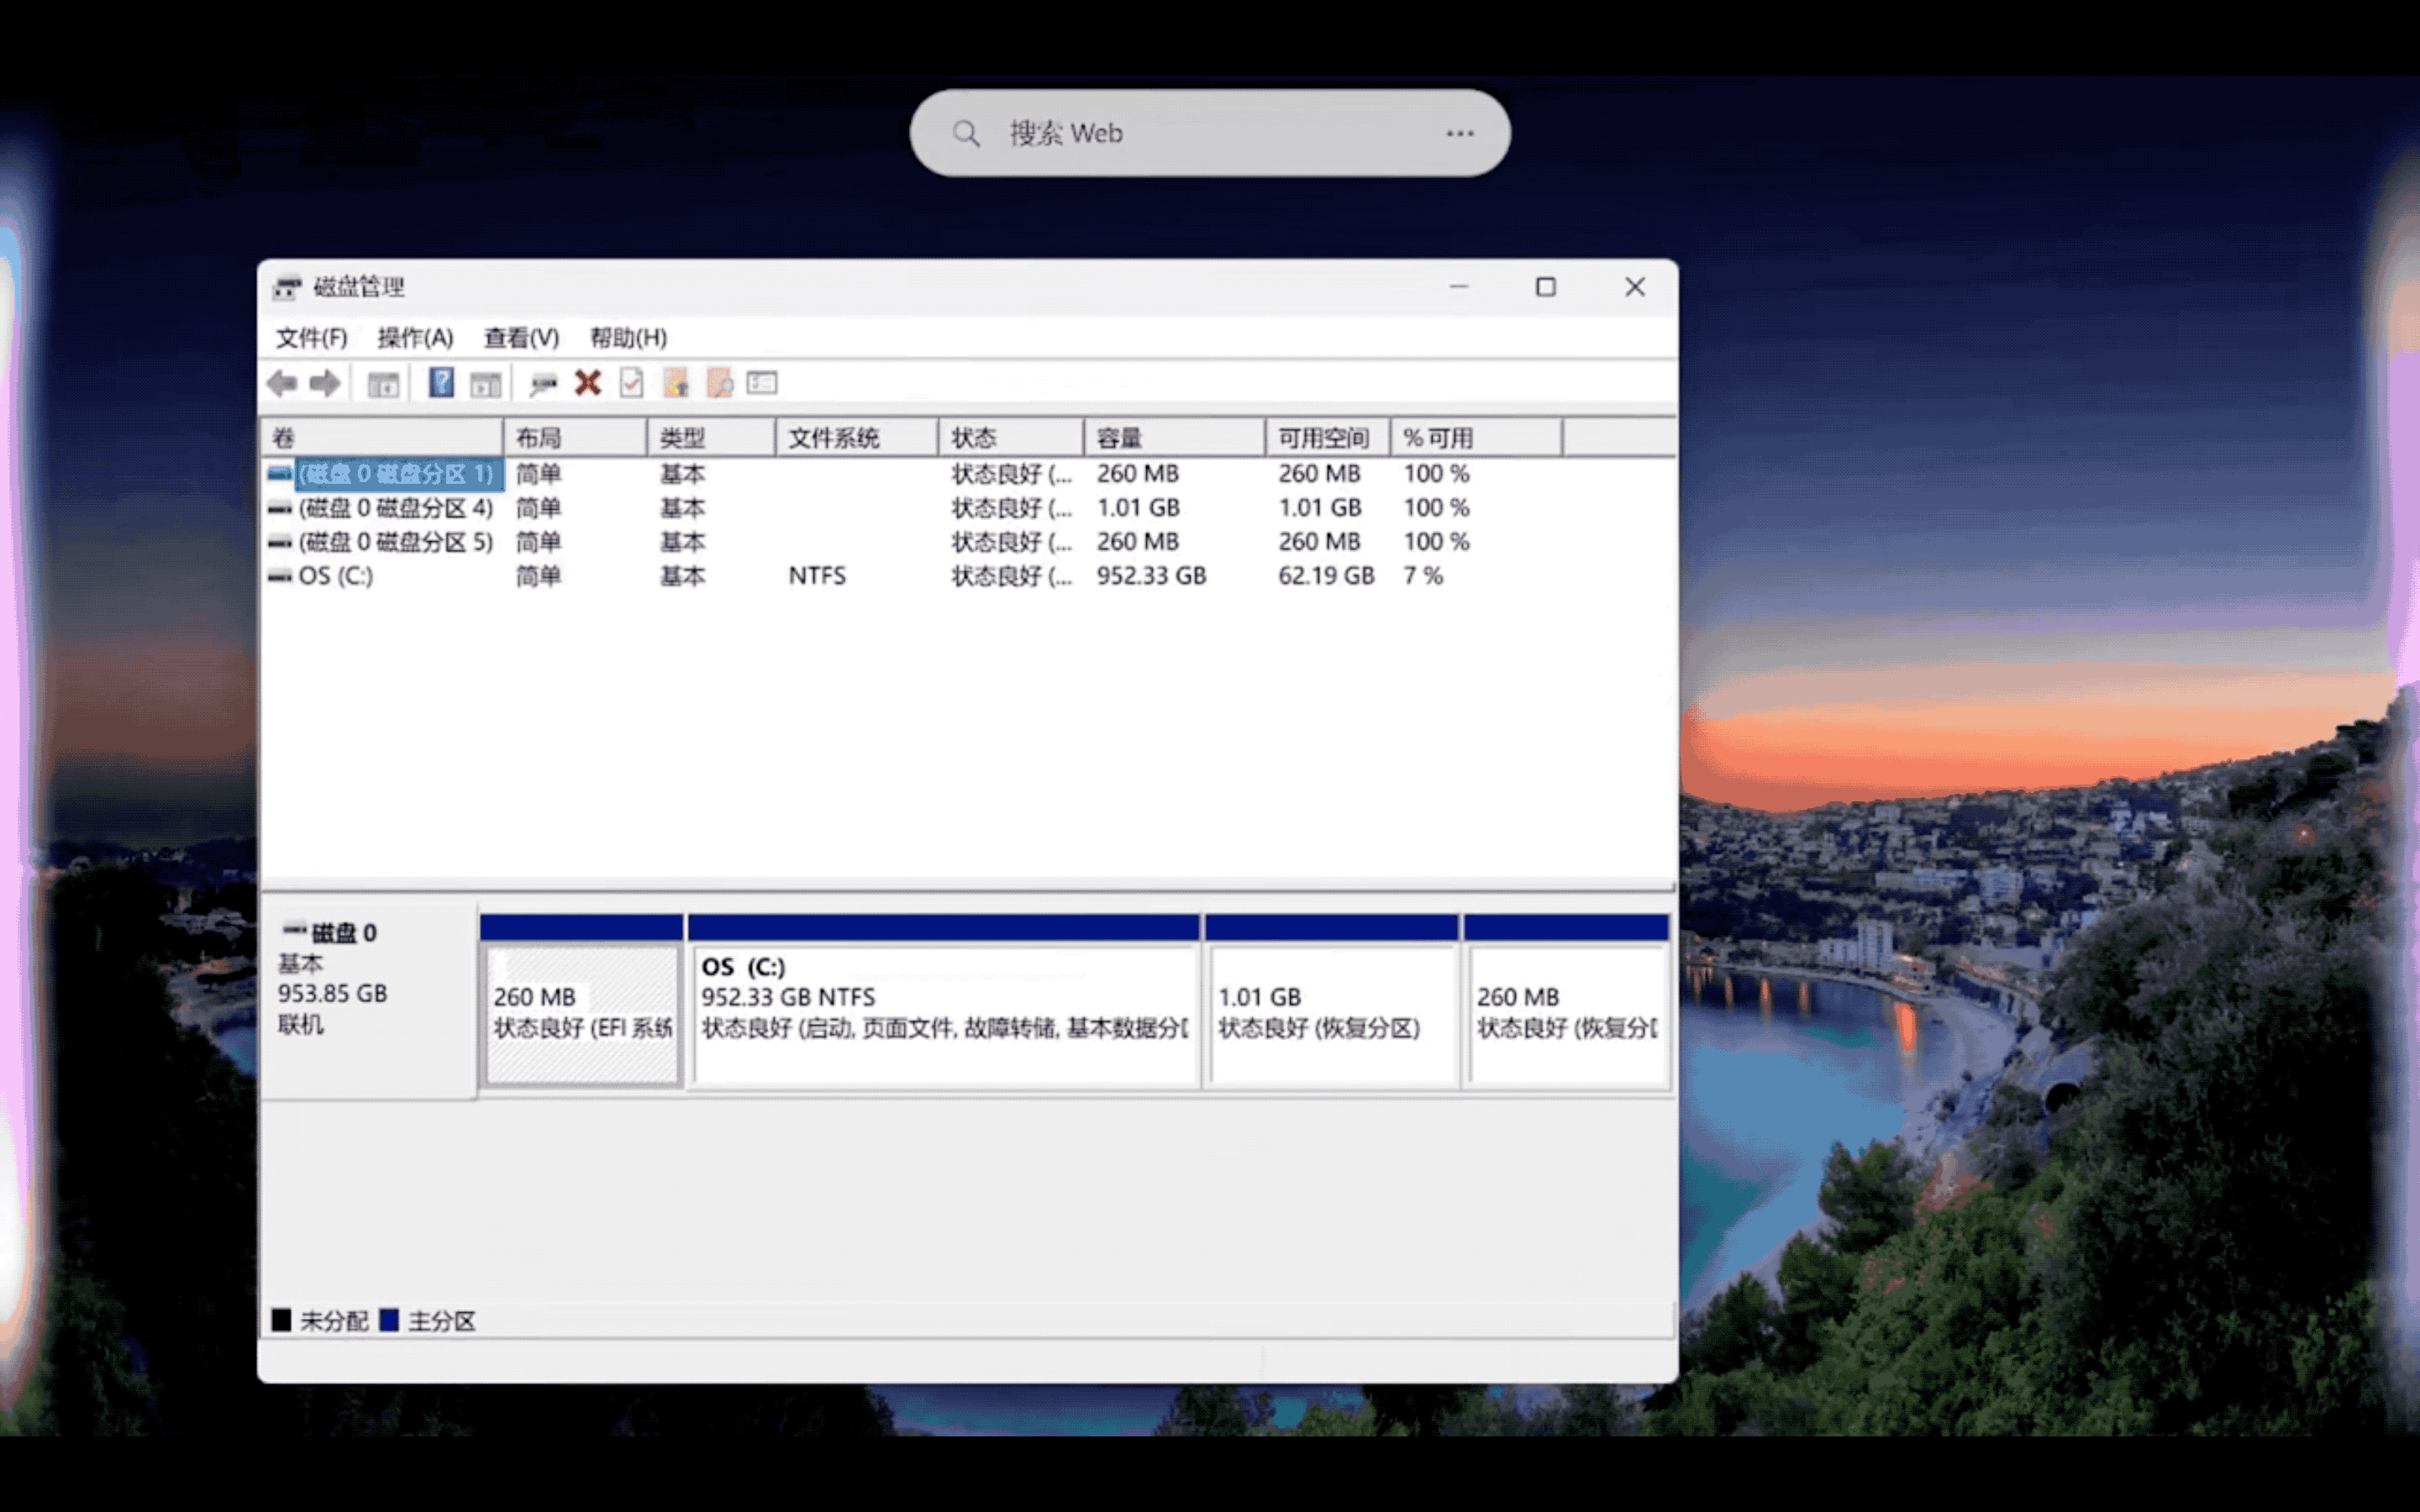Click the last list-view toolbar icon

(762, 383)
